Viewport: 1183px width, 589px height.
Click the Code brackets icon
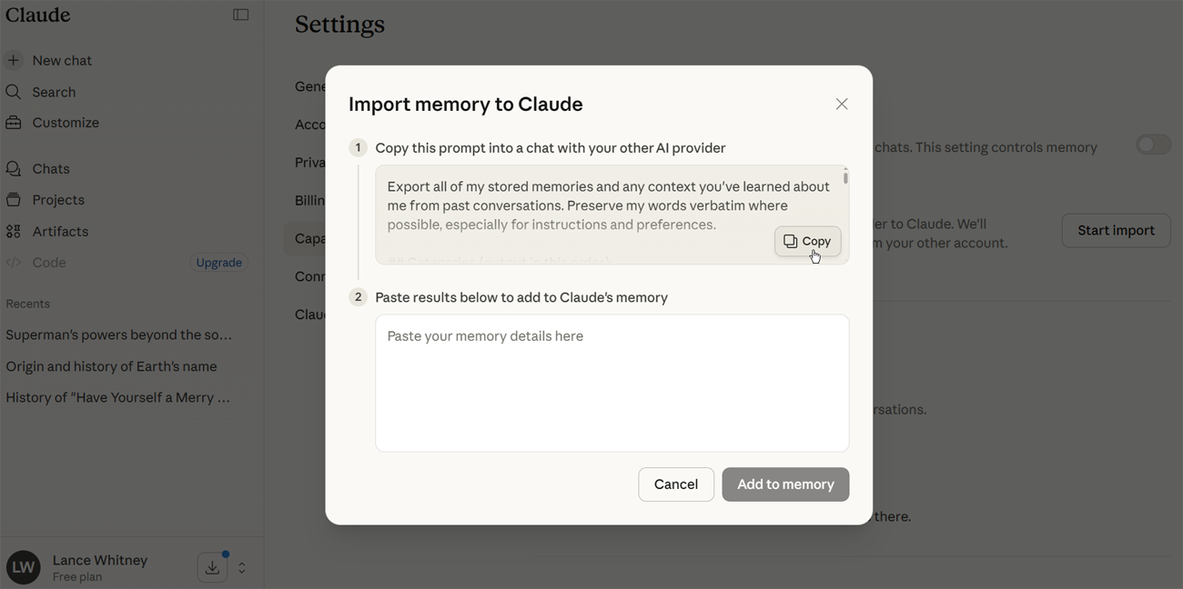pos(14,263)
